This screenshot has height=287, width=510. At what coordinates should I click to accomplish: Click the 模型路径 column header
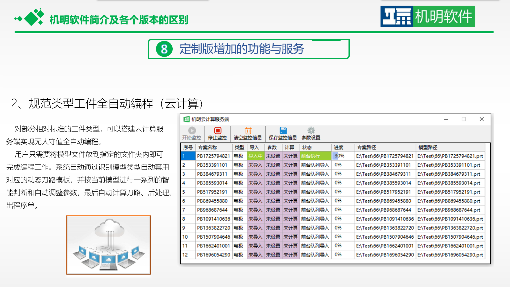pos(450,147)
